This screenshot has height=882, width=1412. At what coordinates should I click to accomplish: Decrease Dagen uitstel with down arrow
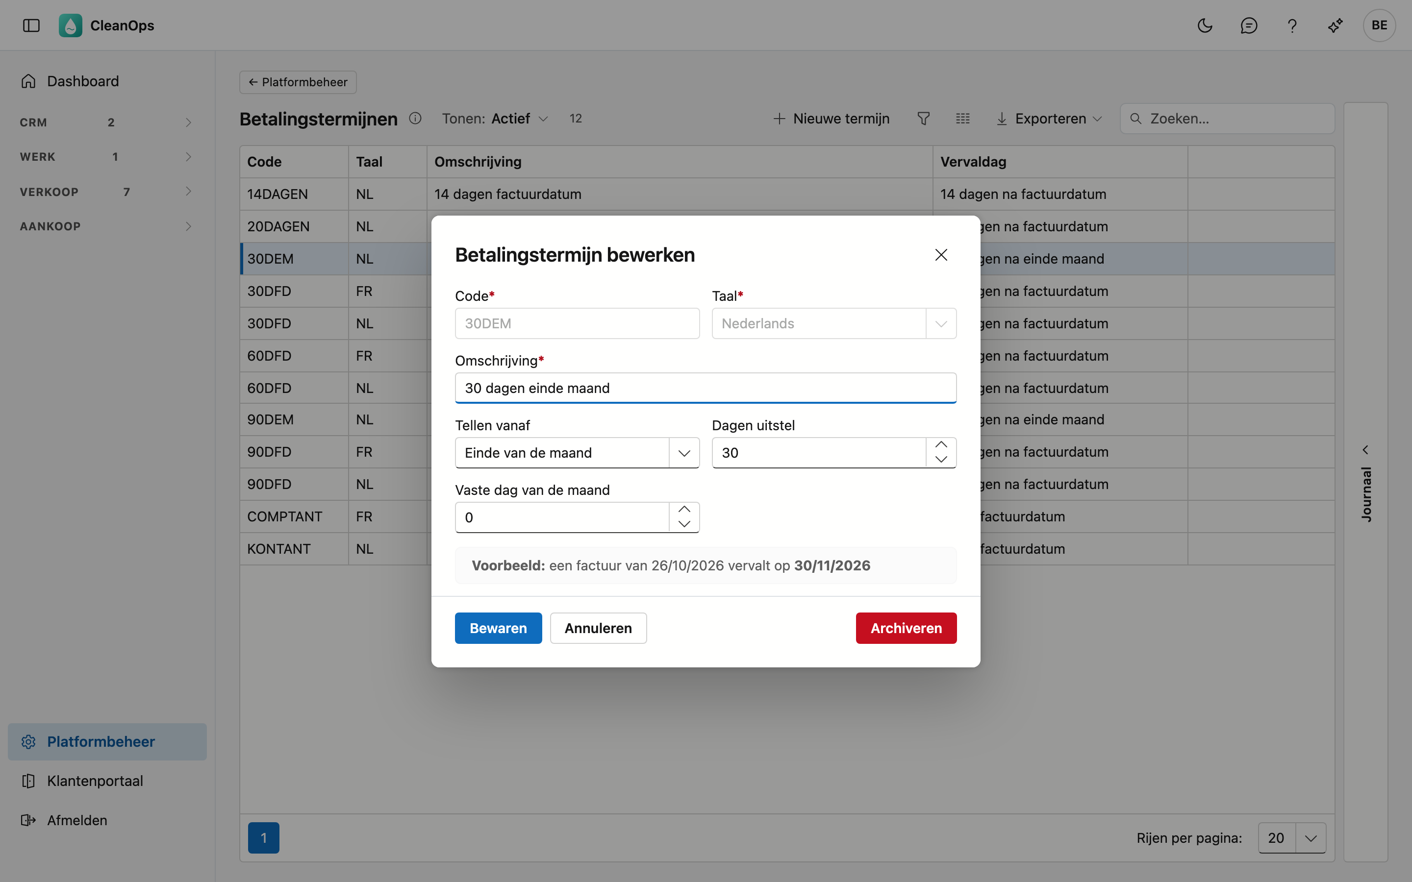(x=940, y=460)
